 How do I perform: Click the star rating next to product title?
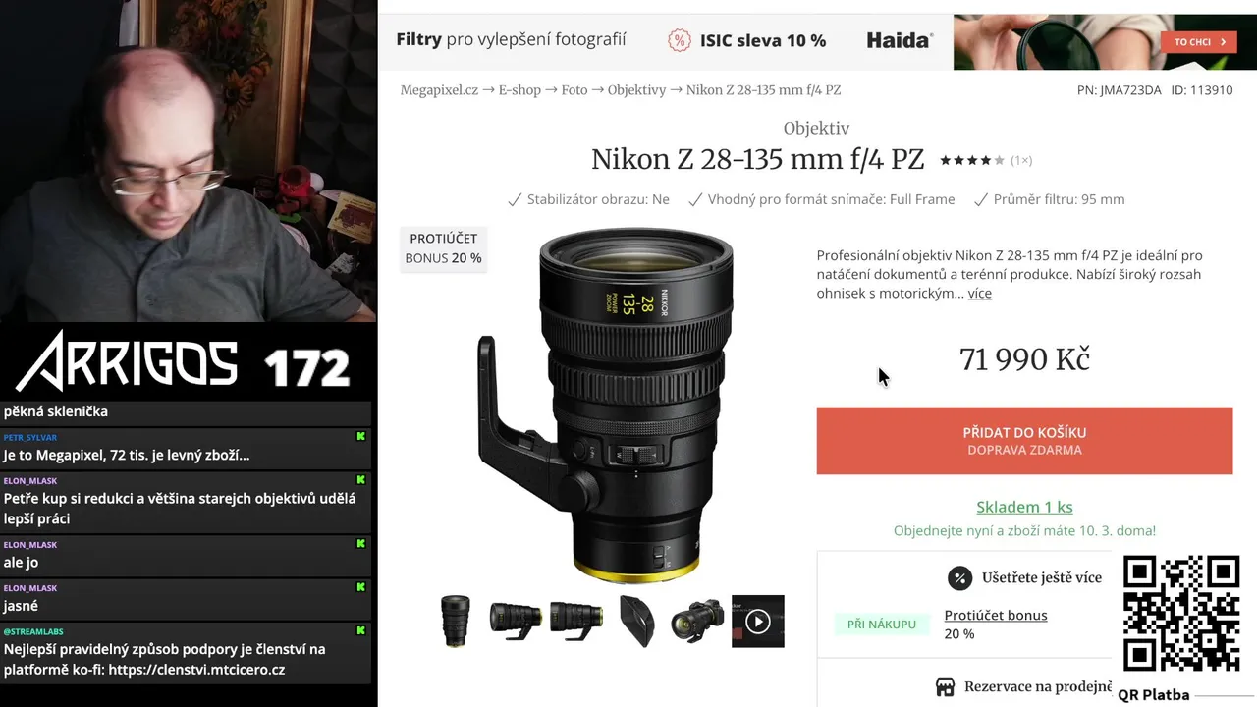click(x=972, y=160)
